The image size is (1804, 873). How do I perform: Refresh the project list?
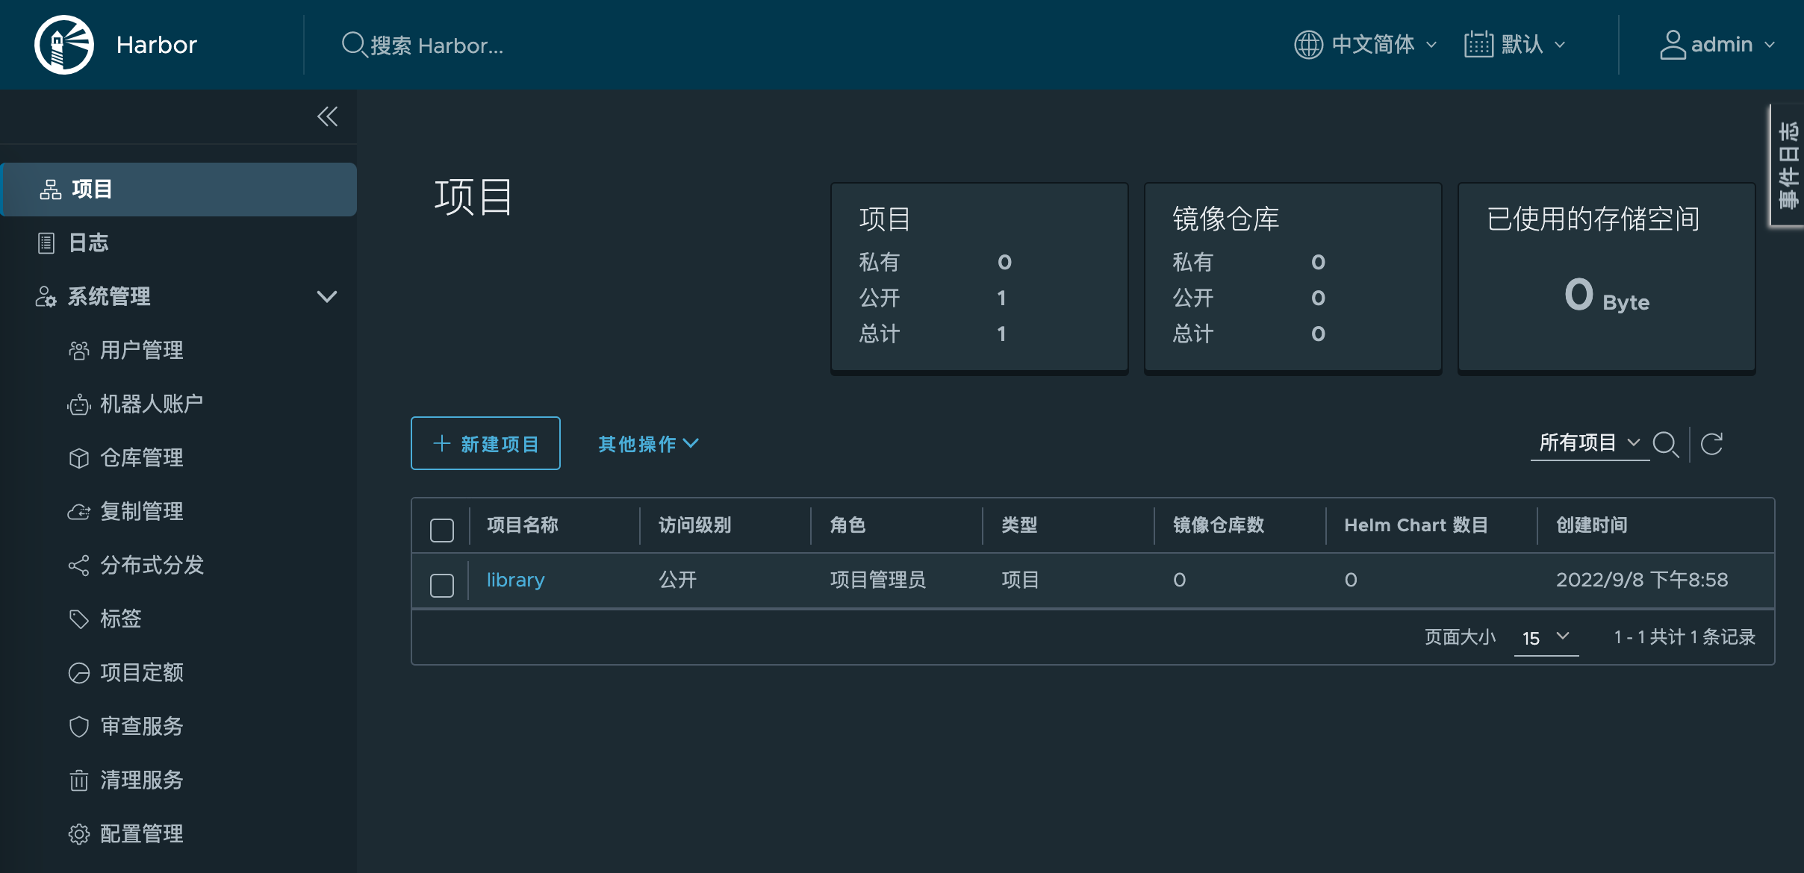1711,444
